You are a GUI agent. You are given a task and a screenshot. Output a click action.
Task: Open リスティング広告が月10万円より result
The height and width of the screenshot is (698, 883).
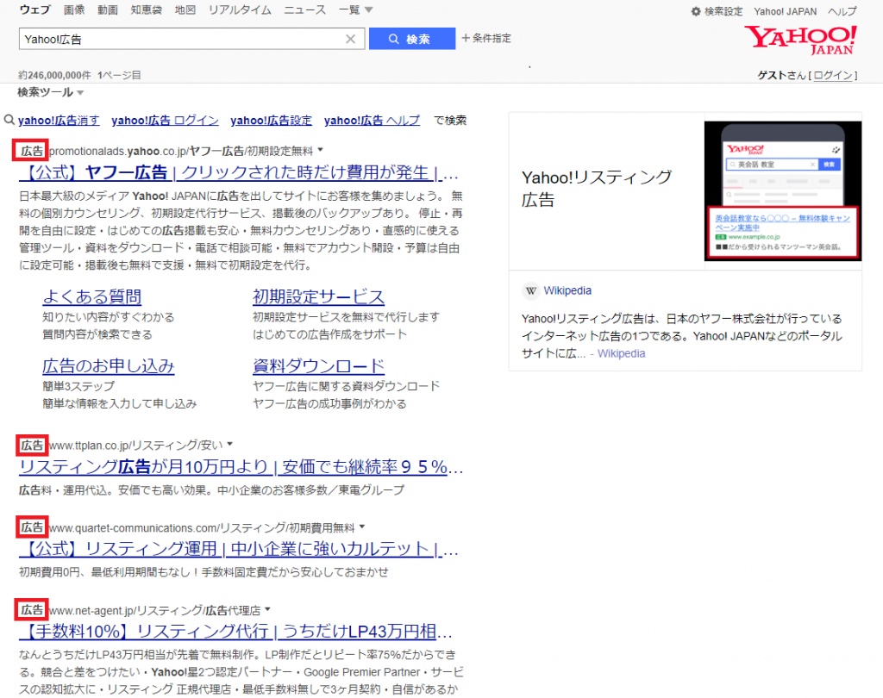click(241, 467)
